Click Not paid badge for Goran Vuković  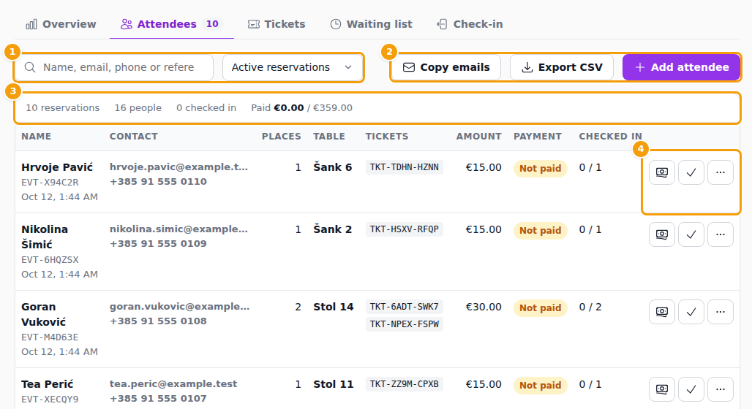(540, 308)
